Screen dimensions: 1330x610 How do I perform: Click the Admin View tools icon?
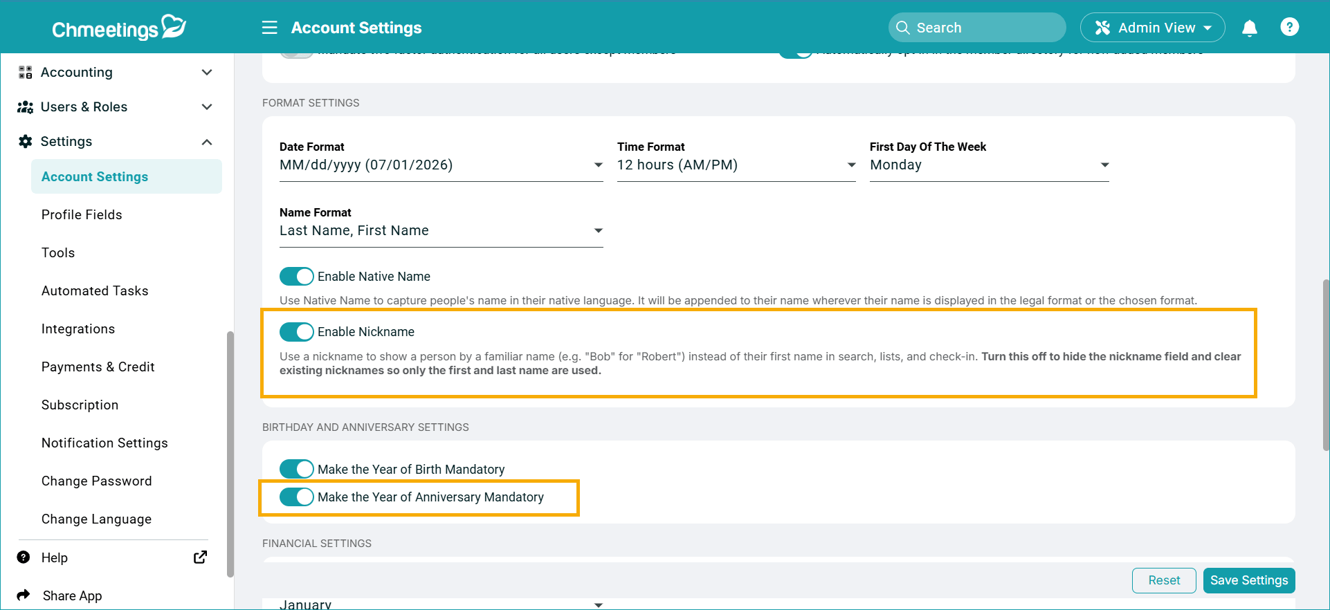(1102, 28)
